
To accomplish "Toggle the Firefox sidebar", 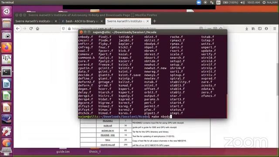I will pyautogui.click(x=260, y=28).
